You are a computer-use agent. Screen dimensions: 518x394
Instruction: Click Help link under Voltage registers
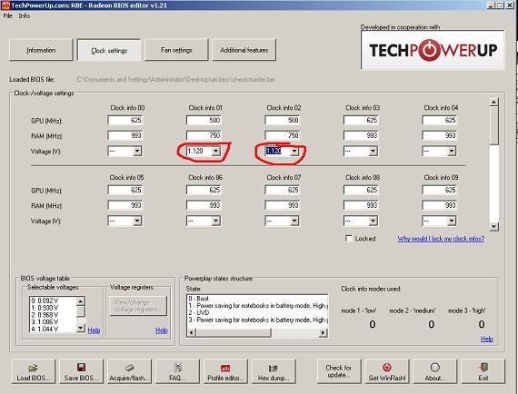click(162, 330)
